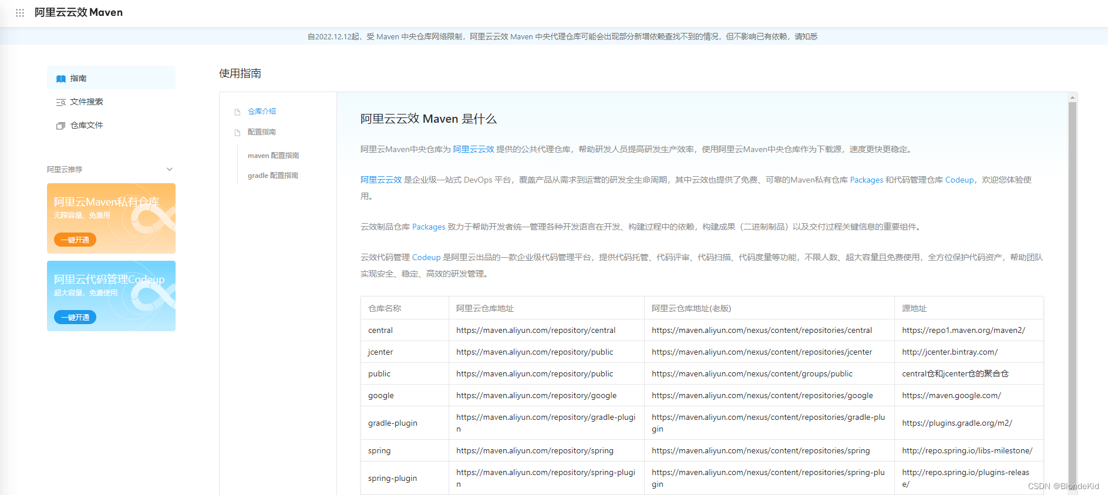Click 一键开通 on the Maven私有仓库 card
Screen dimensions: 1108x495
75,240
